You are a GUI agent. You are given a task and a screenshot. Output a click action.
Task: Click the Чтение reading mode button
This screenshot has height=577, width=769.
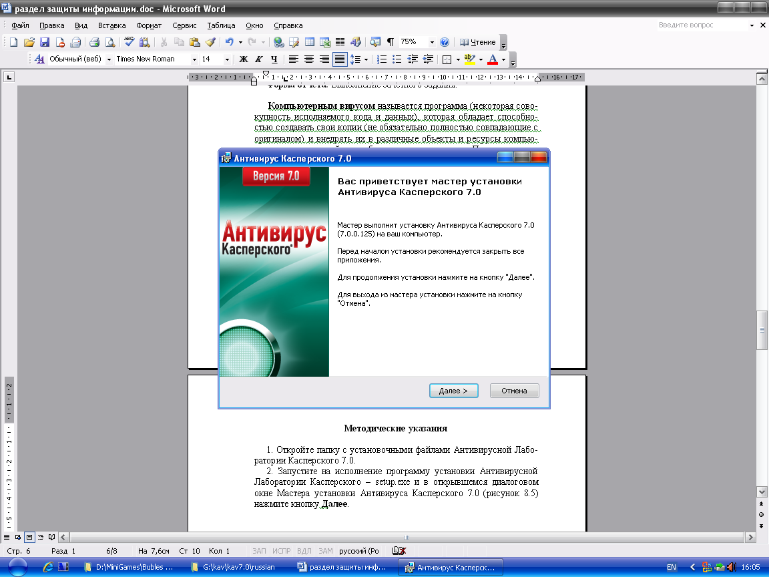478,42
